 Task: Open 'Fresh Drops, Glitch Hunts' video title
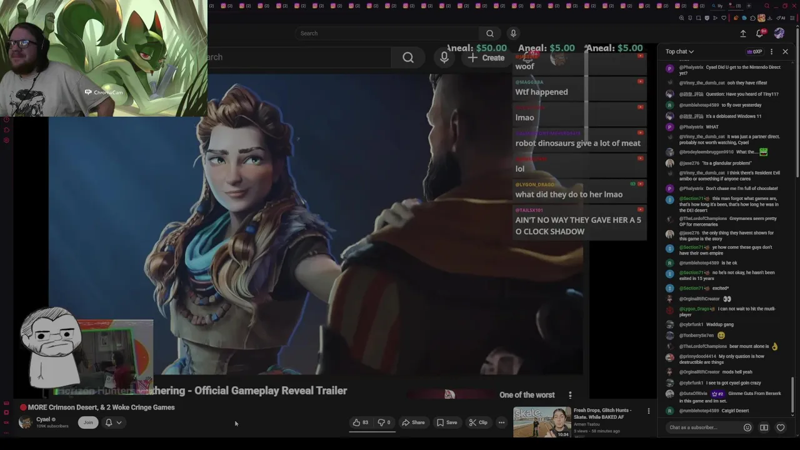pyautogui.click(x=602, y=414)
